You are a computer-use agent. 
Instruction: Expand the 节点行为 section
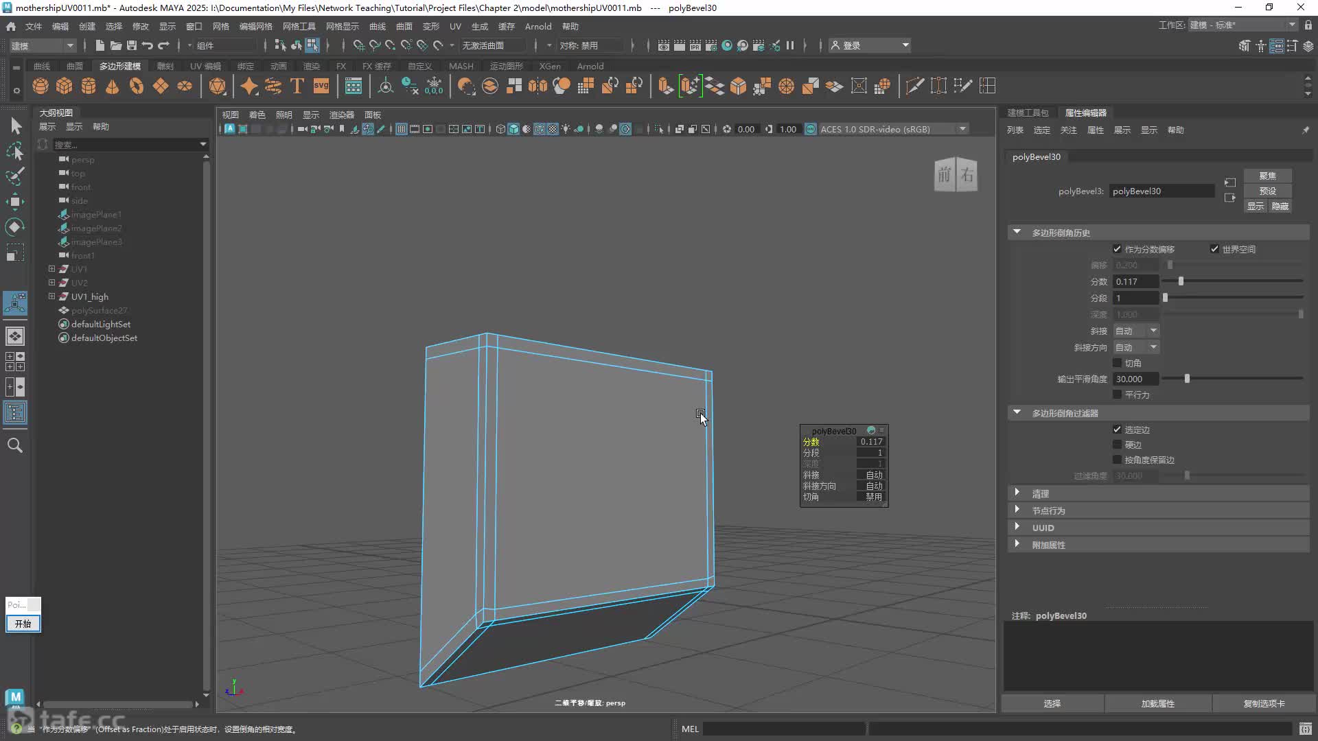click(x=1017, y=510)
